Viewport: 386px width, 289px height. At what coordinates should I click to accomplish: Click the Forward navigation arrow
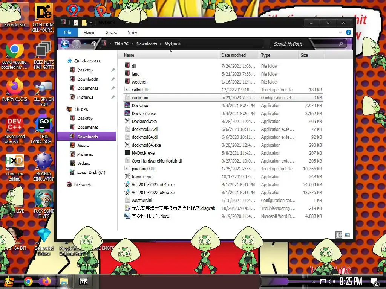tap(76, 44)
